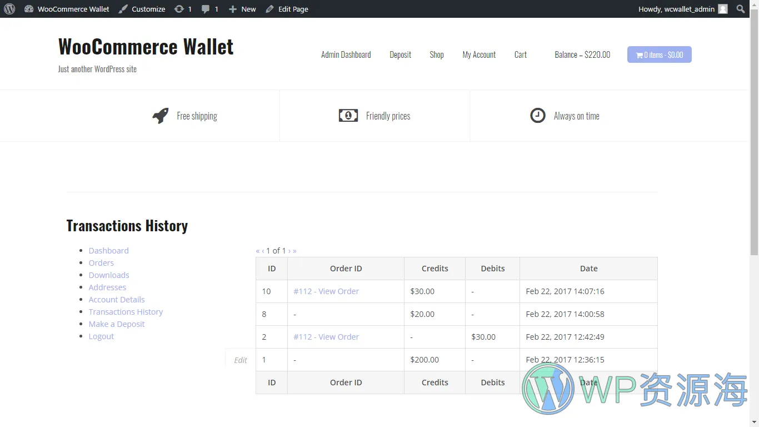Open Make a Deposit sidebar link
The image size is (759, 427).
[x=117, y=324]
